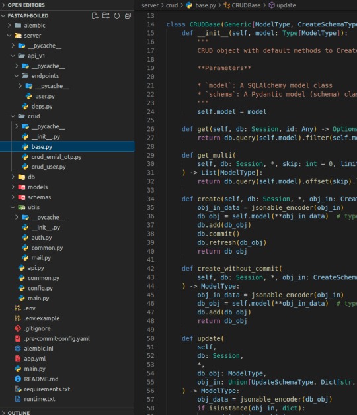357x415 pixels.
Task: Click base.py in the breadcrumb path
Action: point(206,5)
